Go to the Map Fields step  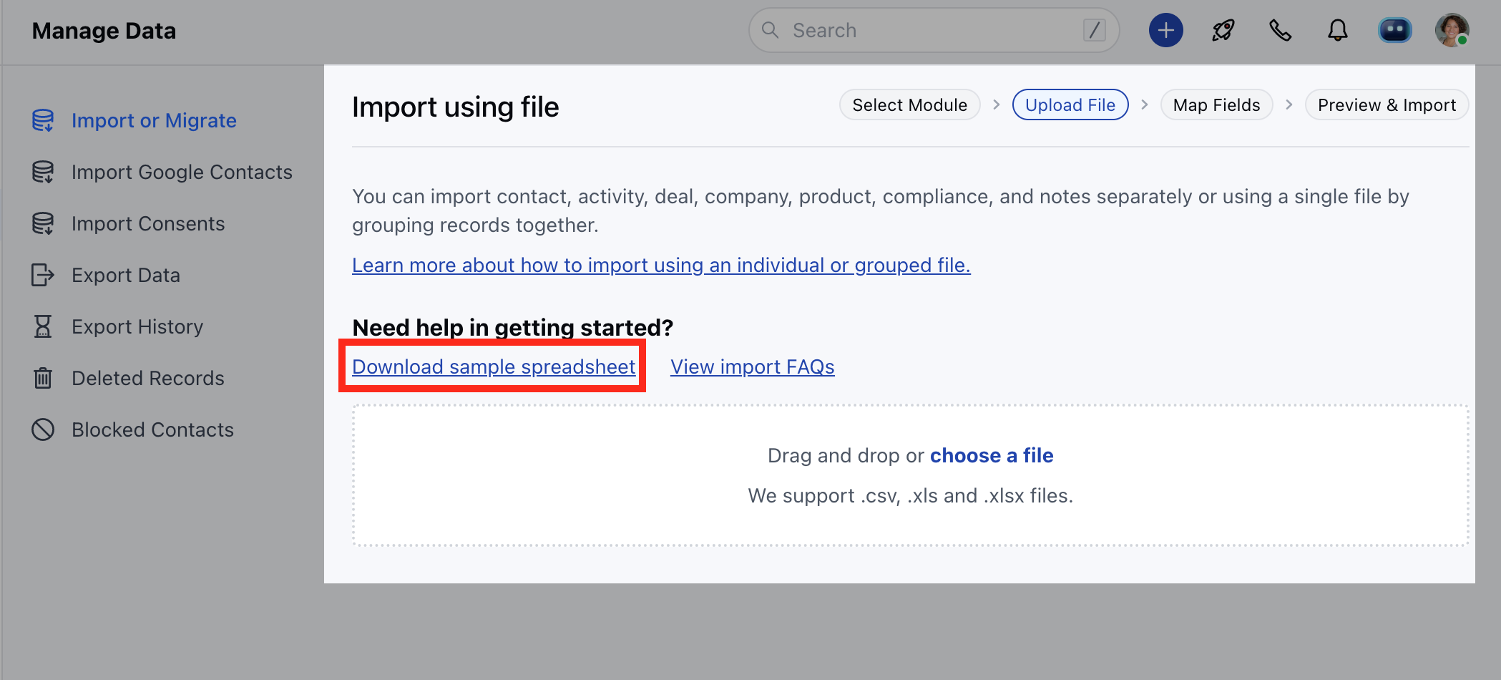(x=1216, y=105)
